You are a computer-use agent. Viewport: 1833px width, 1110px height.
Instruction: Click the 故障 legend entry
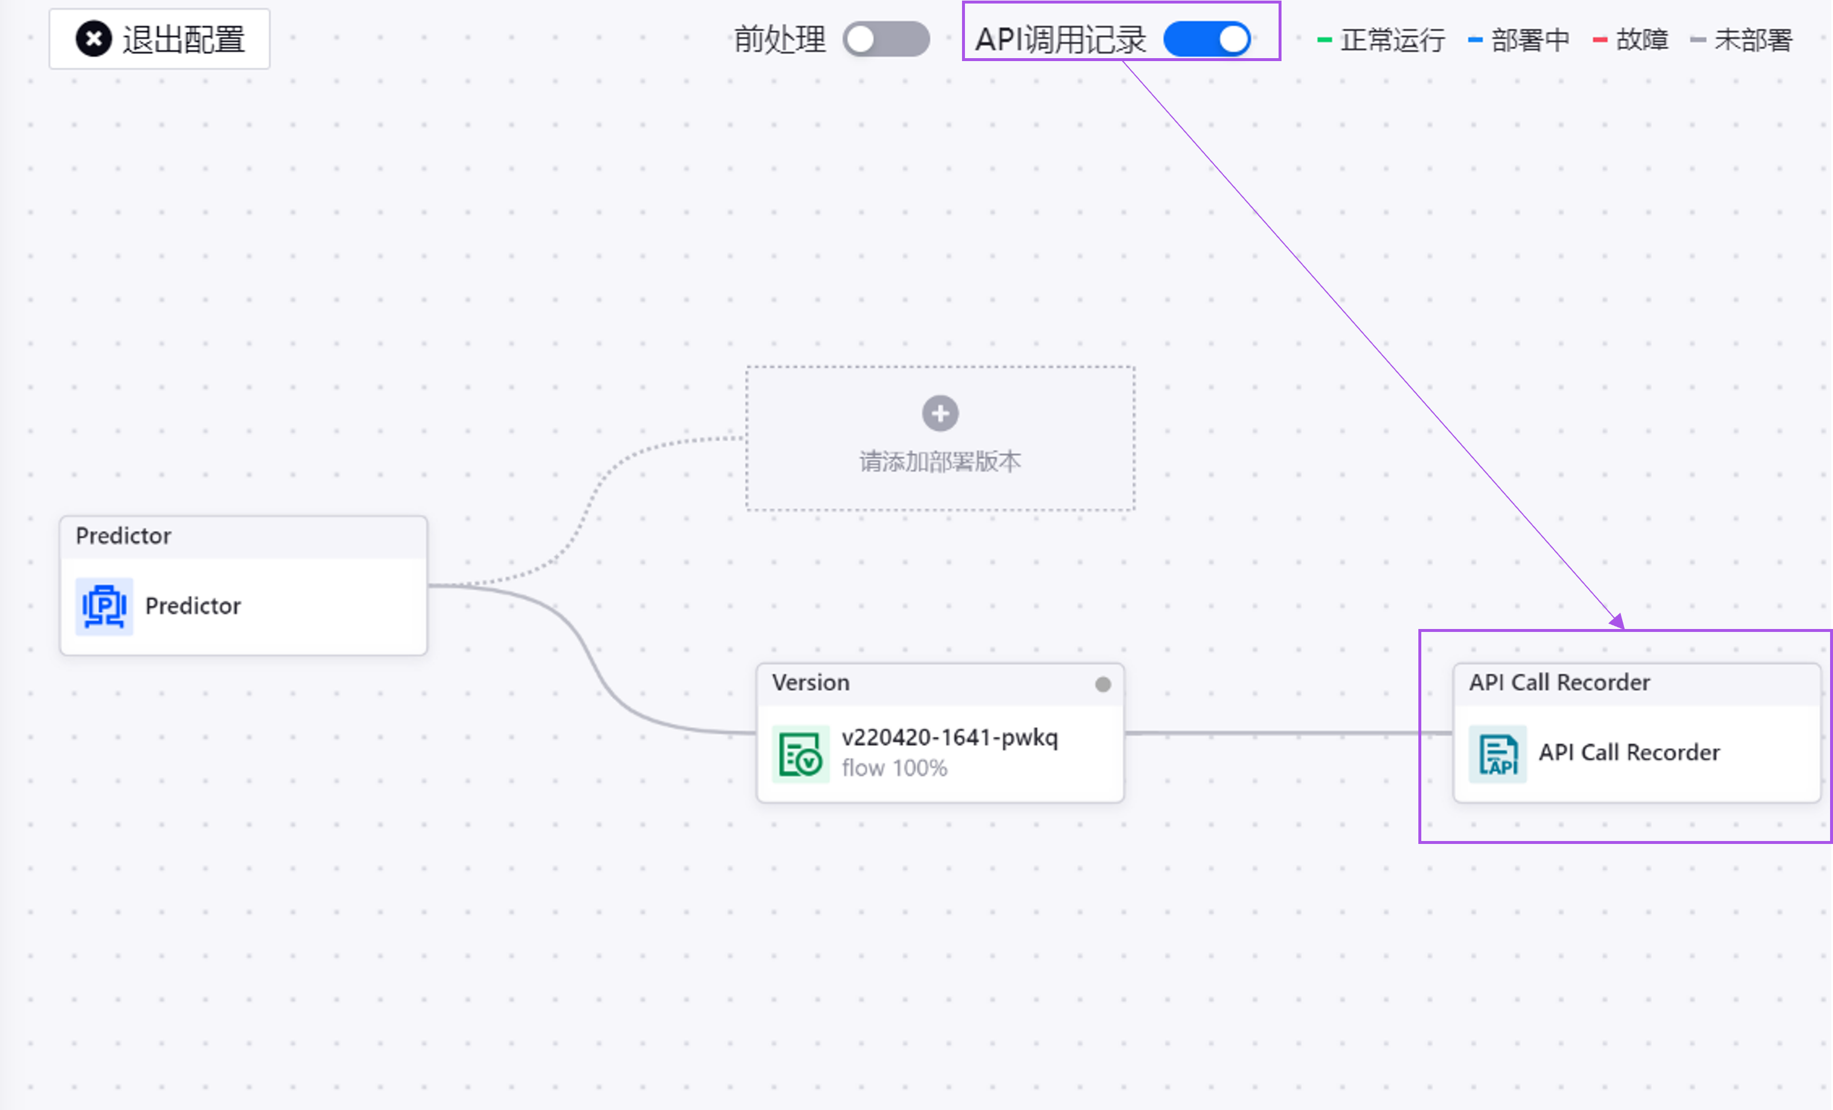pos(1630,39)
